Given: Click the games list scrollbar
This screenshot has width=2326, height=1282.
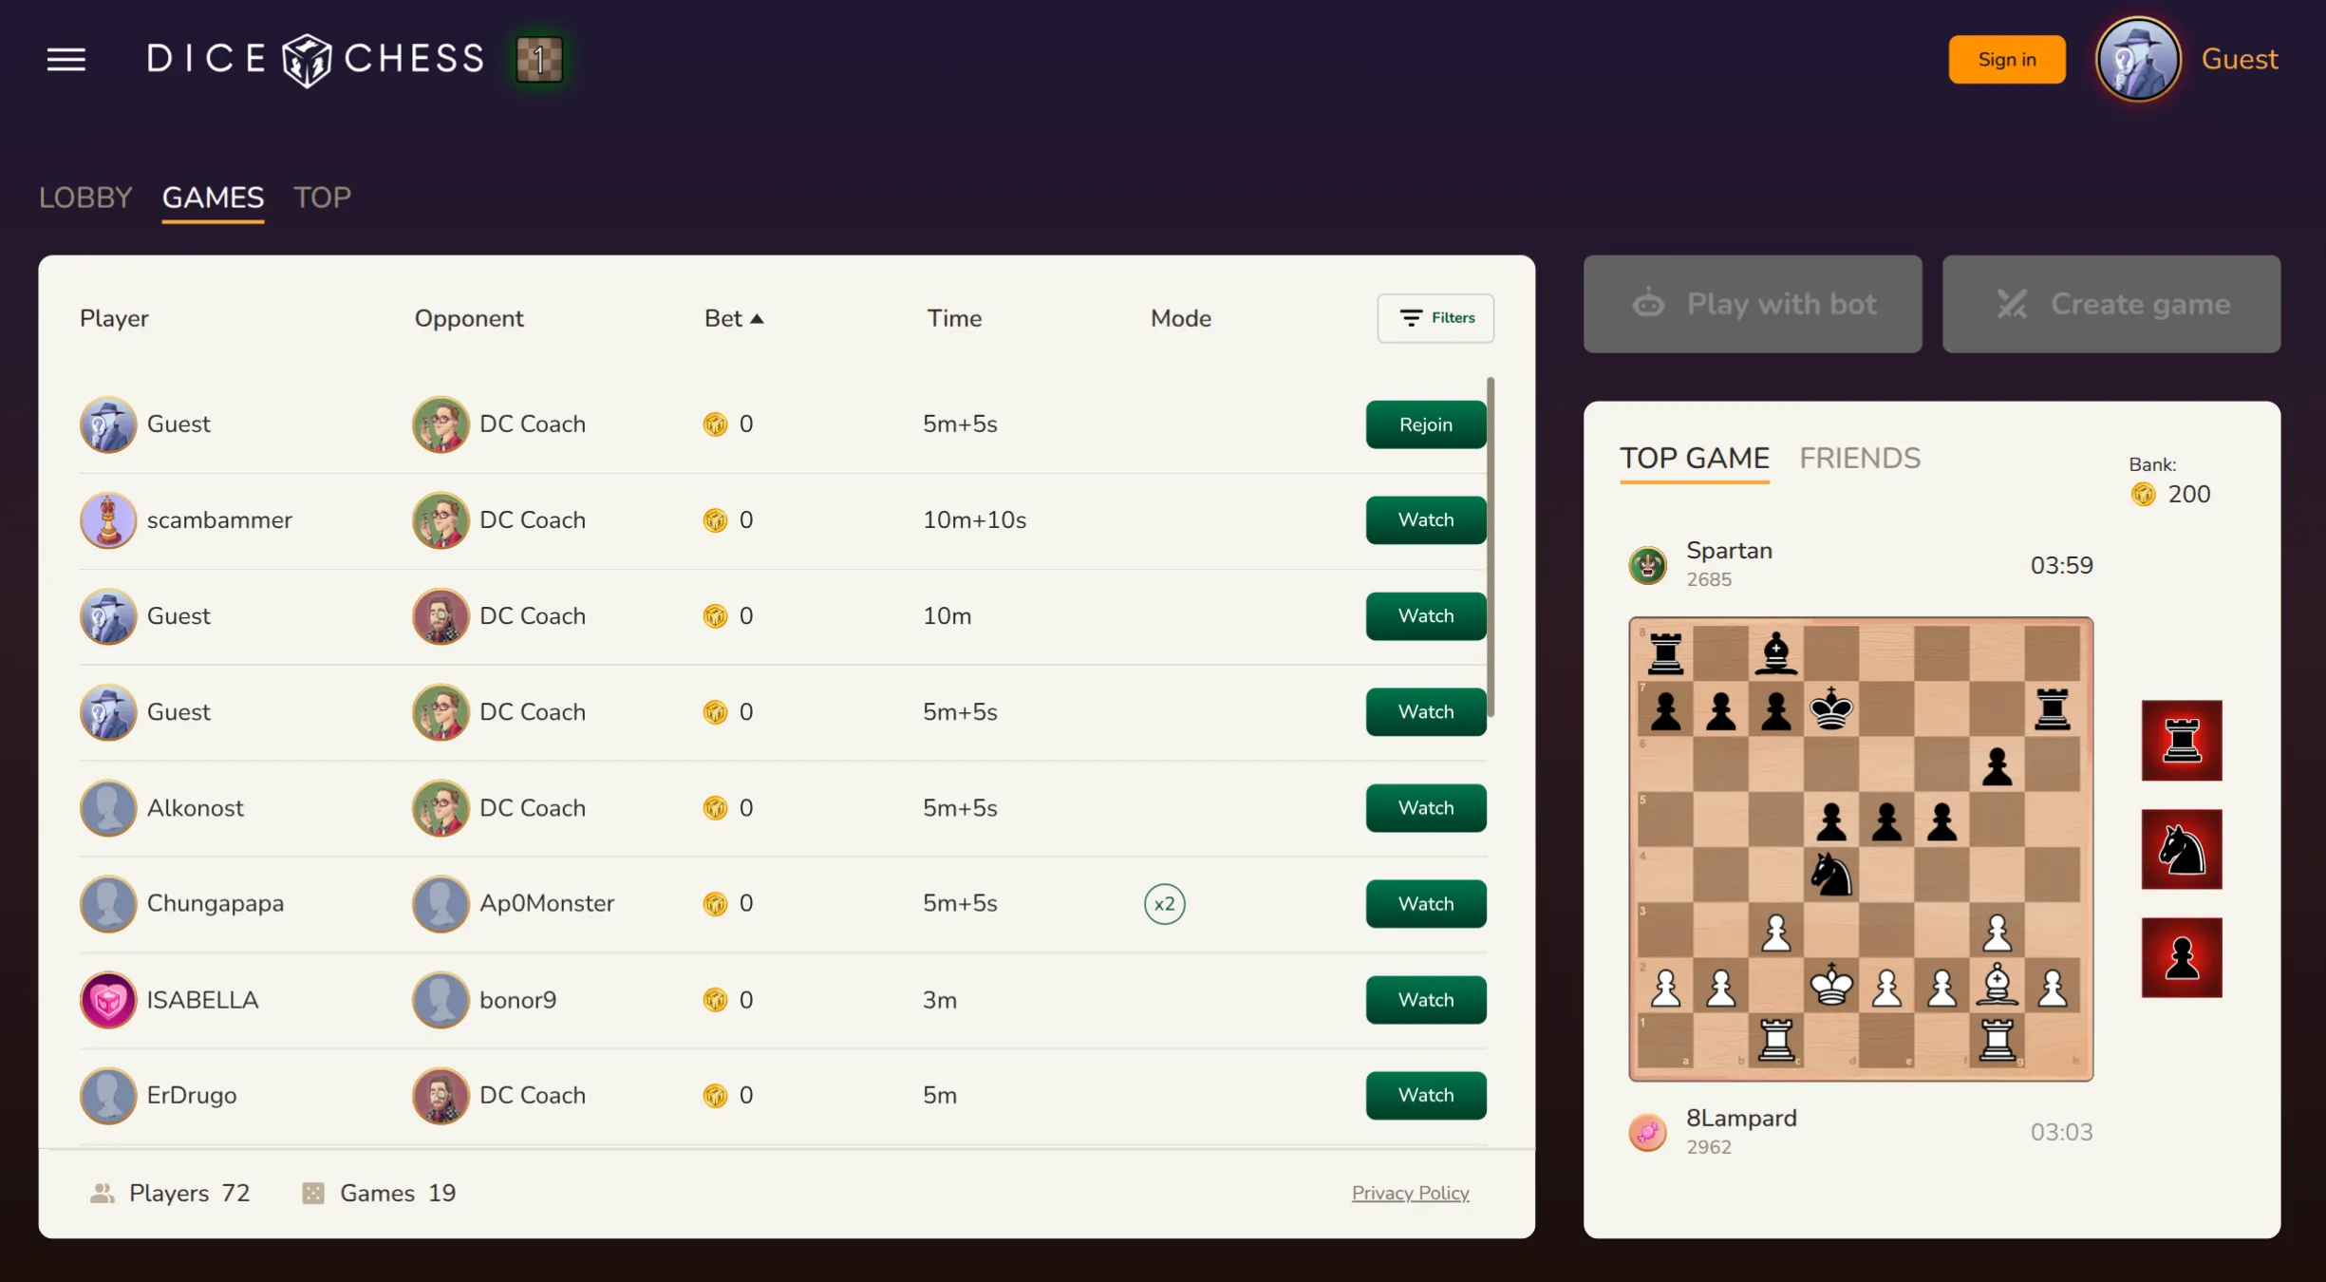Looking at the screenshot, I should (x=1491, y=548).
